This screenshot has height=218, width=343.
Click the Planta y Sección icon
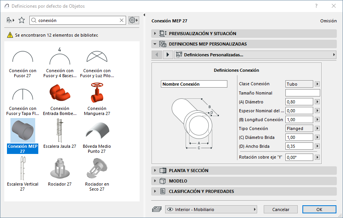click(x=163, y=171)
